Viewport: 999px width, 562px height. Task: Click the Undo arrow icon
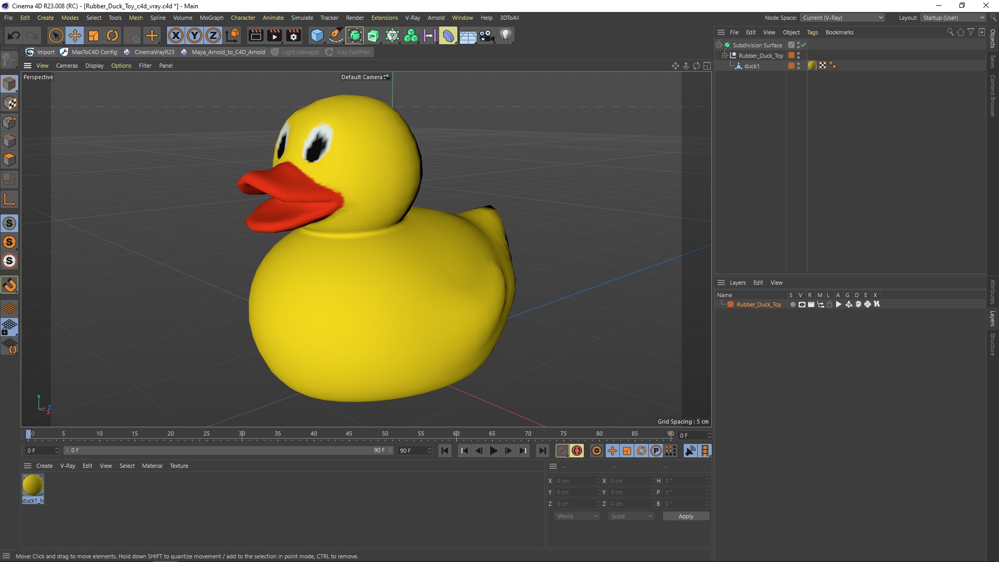[14, 35]
